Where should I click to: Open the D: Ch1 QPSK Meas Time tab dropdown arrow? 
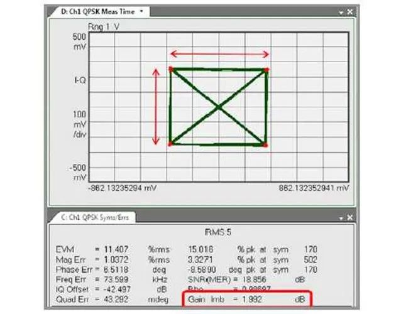141,11
